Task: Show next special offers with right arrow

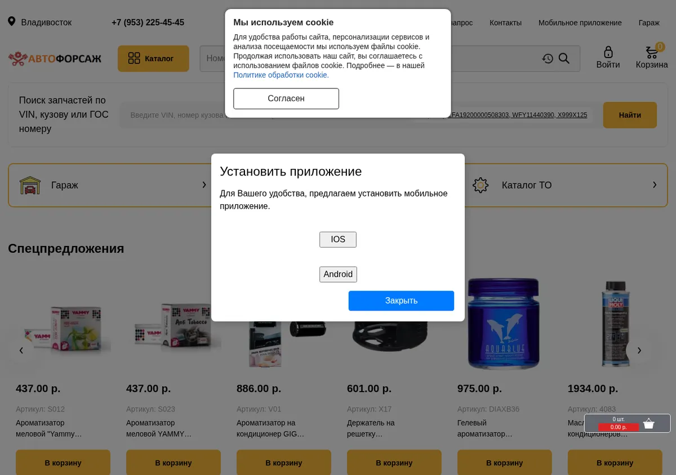Action: (x=639, y=350)
